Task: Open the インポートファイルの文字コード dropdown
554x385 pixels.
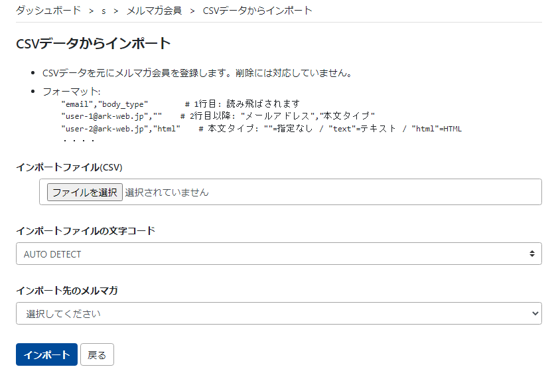Action: pyautogui.click(x=279, y=253)
